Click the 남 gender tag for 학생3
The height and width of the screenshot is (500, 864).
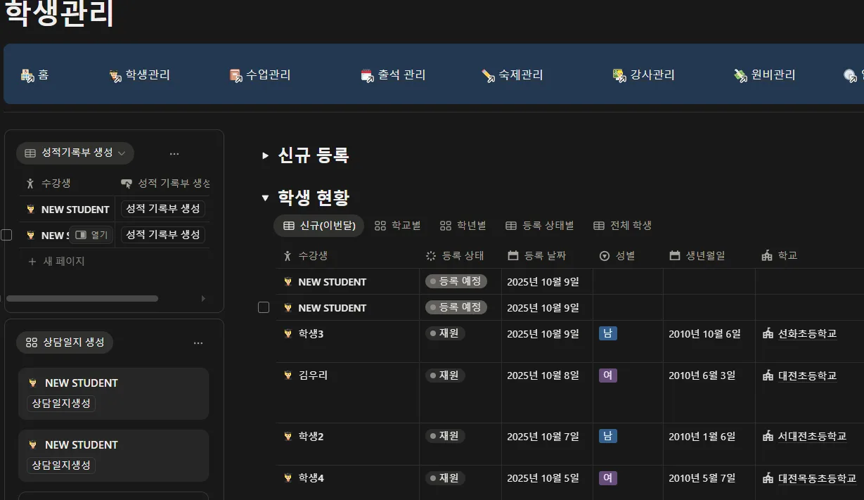[x=608, y=333]
